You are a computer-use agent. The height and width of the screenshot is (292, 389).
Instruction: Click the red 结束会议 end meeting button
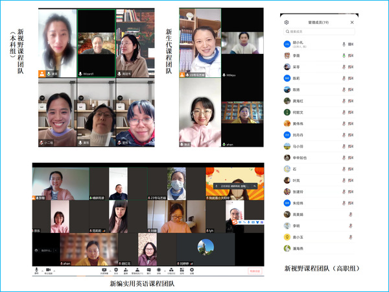(x=255, y=271)
